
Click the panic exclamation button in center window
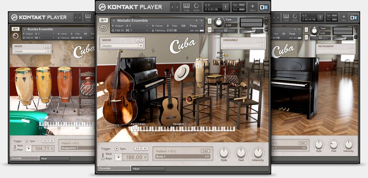[226, 7]
